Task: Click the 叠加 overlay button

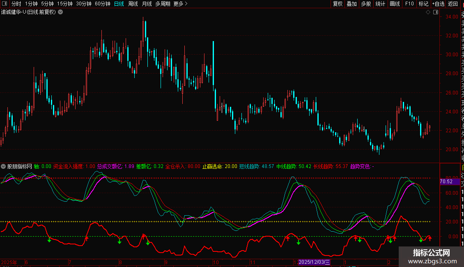Action: pos(351,4)
